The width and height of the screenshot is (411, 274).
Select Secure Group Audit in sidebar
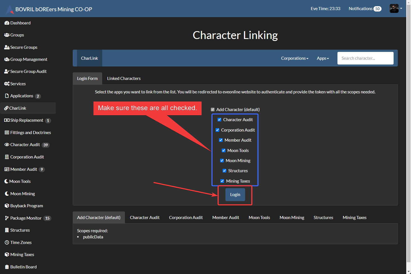point(28,71)
